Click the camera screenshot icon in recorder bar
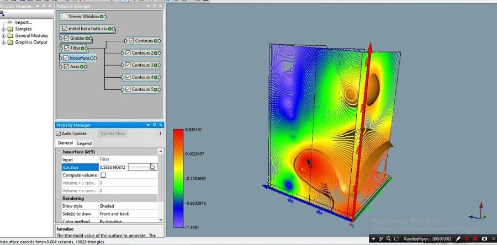Viewport: 497px width, 245px height. [x=485, y=238]
